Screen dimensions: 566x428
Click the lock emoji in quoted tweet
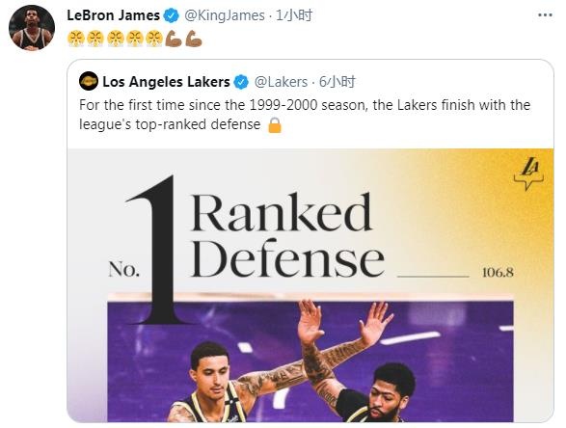coord(275,125)
